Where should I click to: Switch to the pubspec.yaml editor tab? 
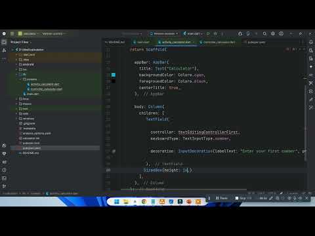pyautogui.click(x=256, y=42)
